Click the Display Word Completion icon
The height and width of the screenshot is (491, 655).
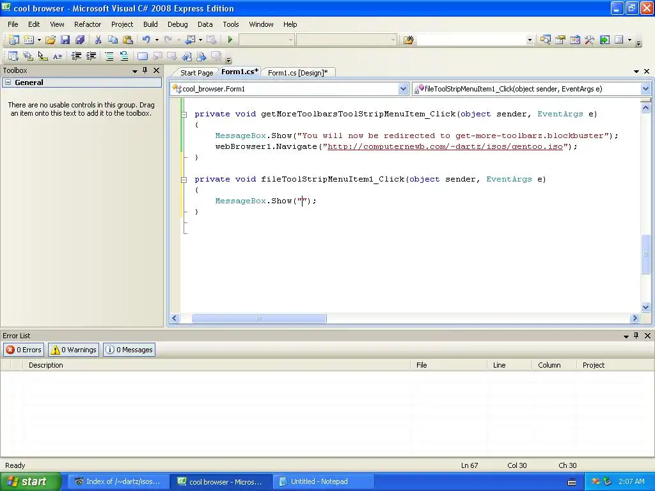coord(58,56)
